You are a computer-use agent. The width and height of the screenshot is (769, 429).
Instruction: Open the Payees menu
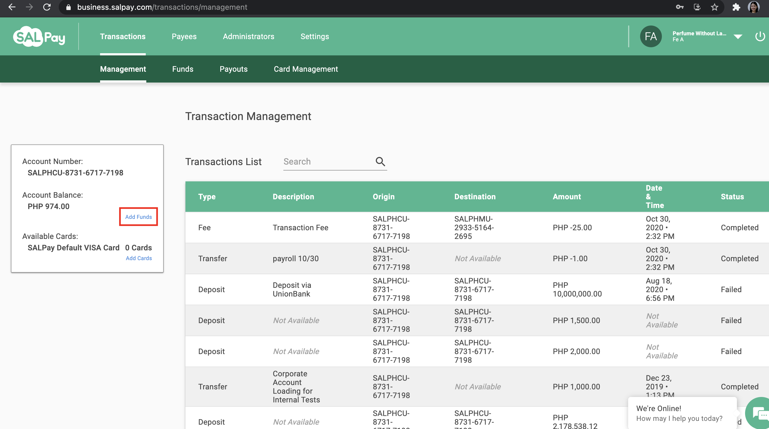click(184, 36)
